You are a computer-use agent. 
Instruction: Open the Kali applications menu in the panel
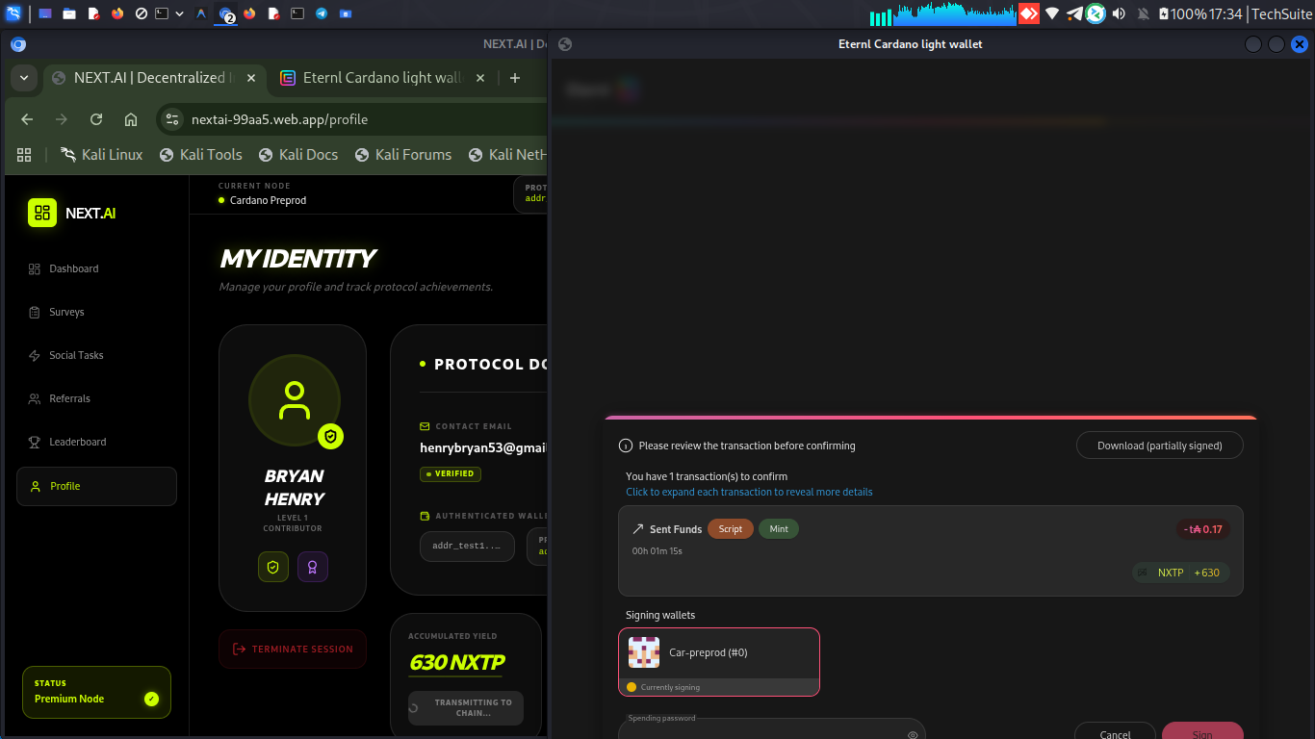tap(13, 13)
